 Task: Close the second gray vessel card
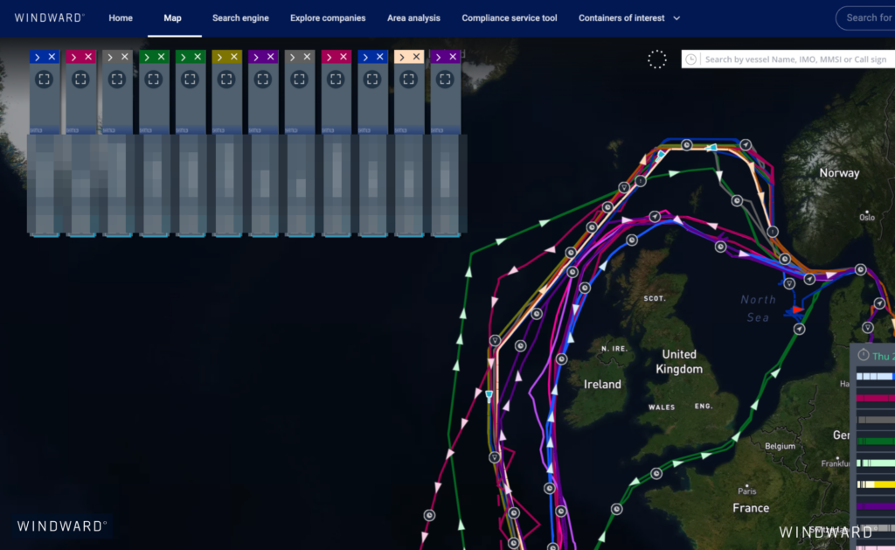[307, 57]
